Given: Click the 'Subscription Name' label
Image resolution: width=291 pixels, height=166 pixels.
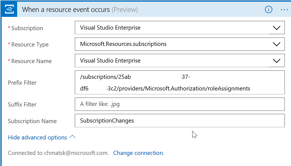Looking at the screenshot, I should tap(32, 121).
